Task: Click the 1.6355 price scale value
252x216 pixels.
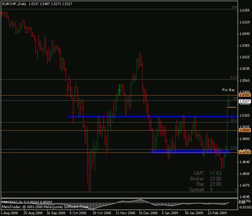Action: point(245,10)
